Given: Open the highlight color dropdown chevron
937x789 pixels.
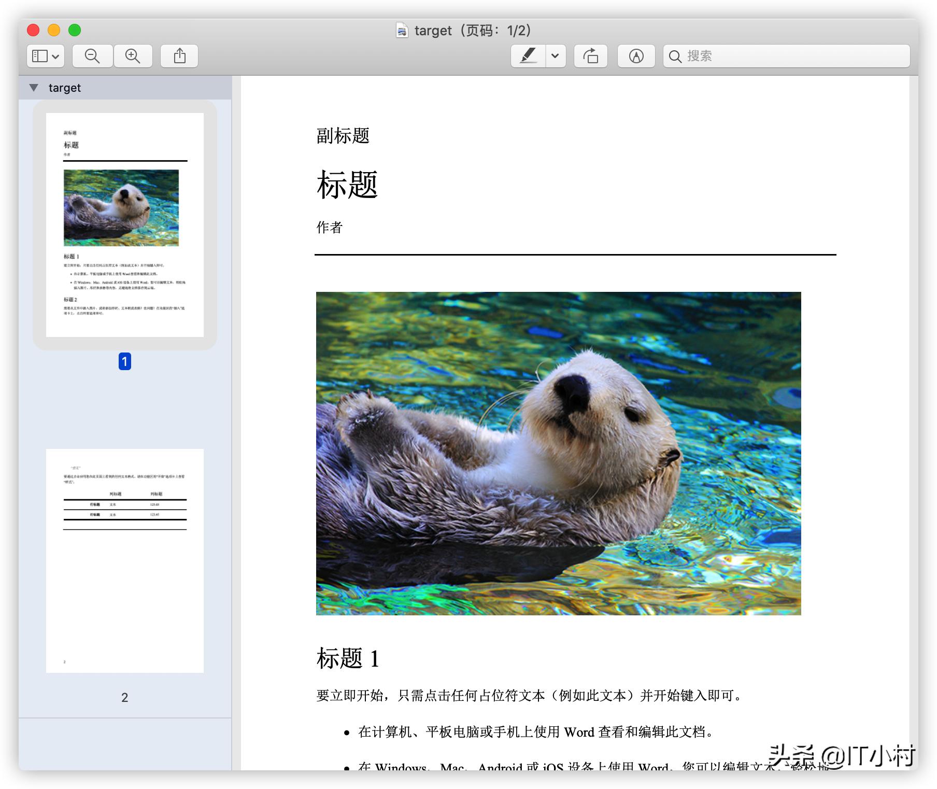Looking at the screenshot, I should 554,56.
